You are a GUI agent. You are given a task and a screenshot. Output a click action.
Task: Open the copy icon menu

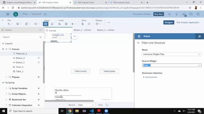click(x=27, y=24)
